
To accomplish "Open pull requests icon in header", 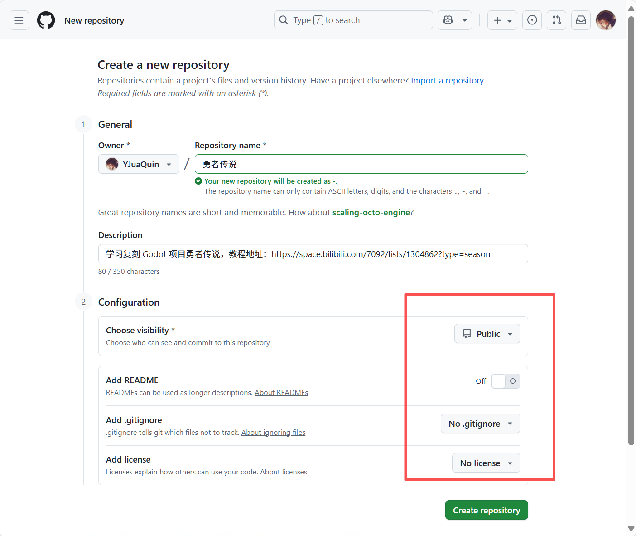I will (556, 20).
